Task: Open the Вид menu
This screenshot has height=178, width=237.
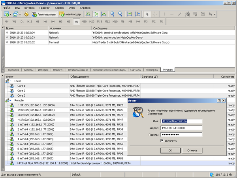Action: (17, 8)
